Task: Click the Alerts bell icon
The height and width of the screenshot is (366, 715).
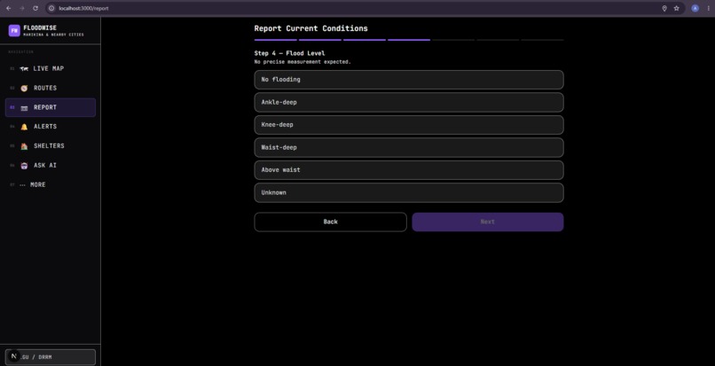Action: point(24,127)
